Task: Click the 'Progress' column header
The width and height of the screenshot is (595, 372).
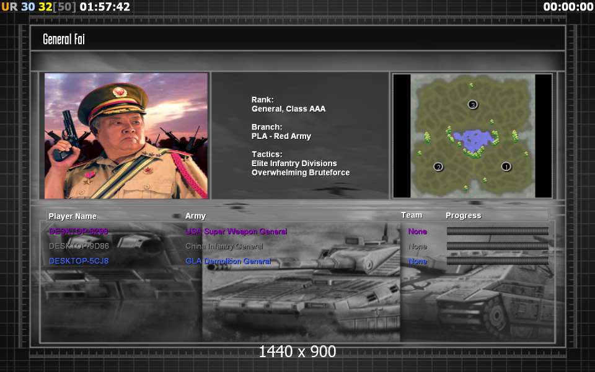Action: click(463, 216)
